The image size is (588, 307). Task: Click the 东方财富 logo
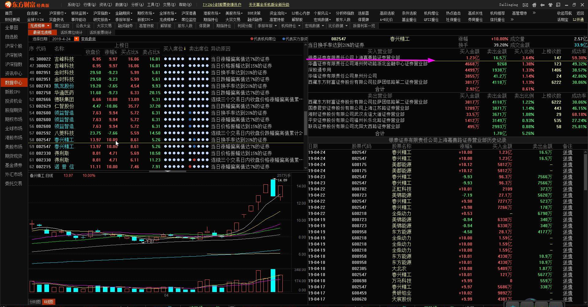click(28, 5)
